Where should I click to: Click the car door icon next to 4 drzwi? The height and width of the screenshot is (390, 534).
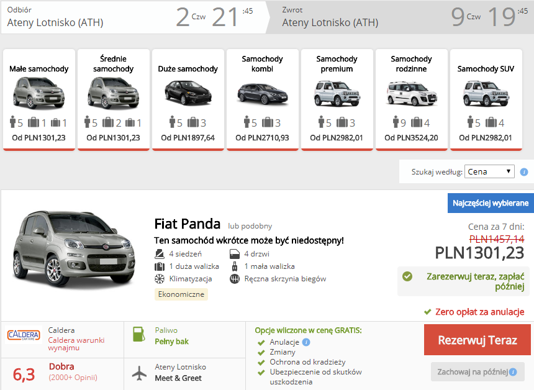(x=235, y=254)
